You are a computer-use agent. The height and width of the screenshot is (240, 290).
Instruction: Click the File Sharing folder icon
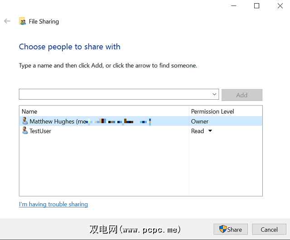[22, 21]
